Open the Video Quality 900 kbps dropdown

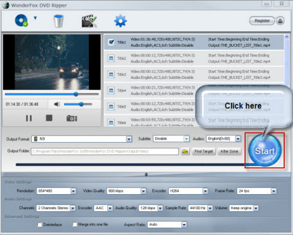pos(127,191)
